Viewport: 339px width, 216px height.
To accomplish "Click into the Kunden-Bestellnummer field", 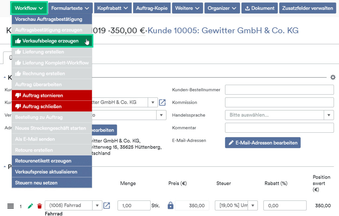I will coord(279,90).
